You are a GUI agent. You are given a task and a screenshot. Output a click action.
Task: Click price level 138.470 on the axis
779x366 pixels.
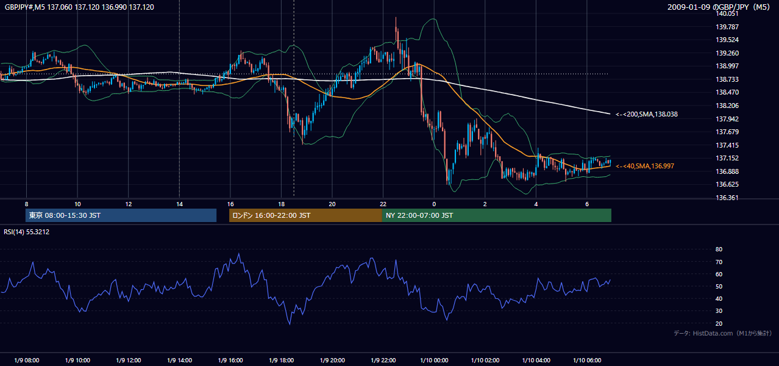(727, 92)
